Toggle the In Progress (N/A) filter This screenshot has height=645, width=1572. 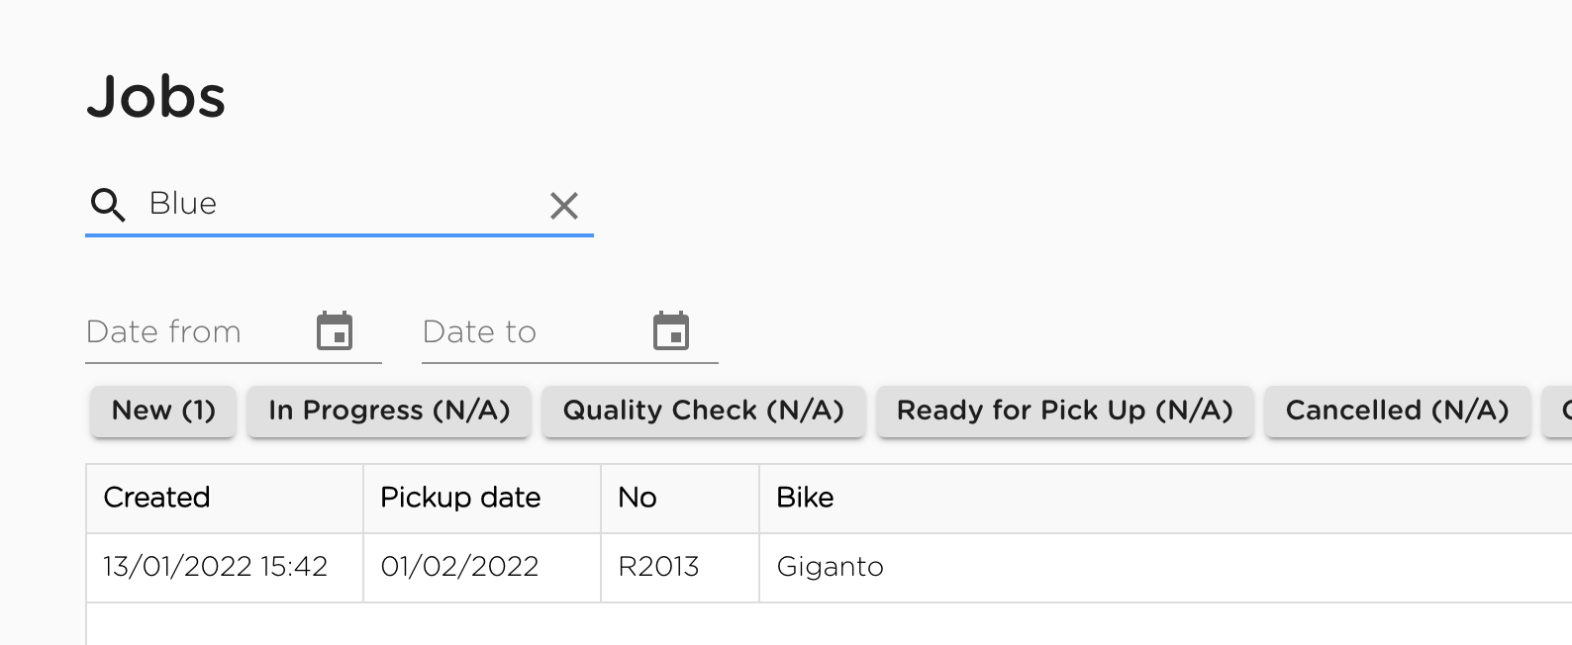(389, 411)
